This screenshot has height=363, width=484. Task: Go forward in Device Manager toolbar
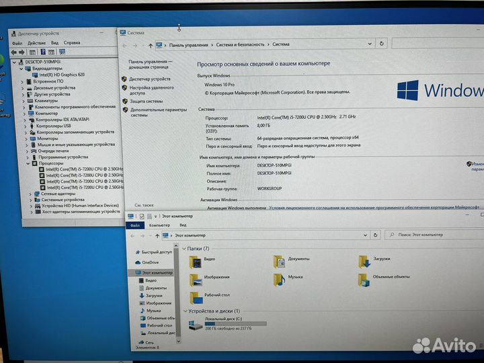tap(22, 52)
